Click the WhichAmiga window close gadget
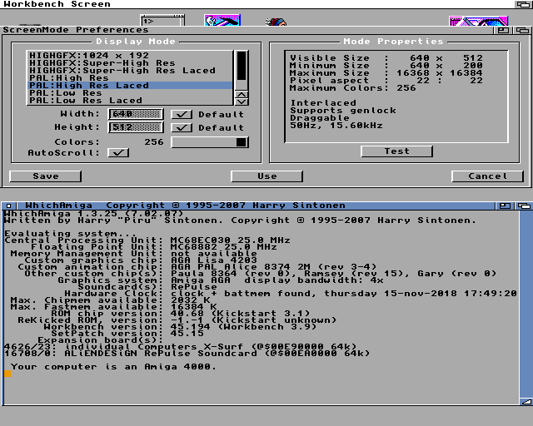 tap(8, 205)
